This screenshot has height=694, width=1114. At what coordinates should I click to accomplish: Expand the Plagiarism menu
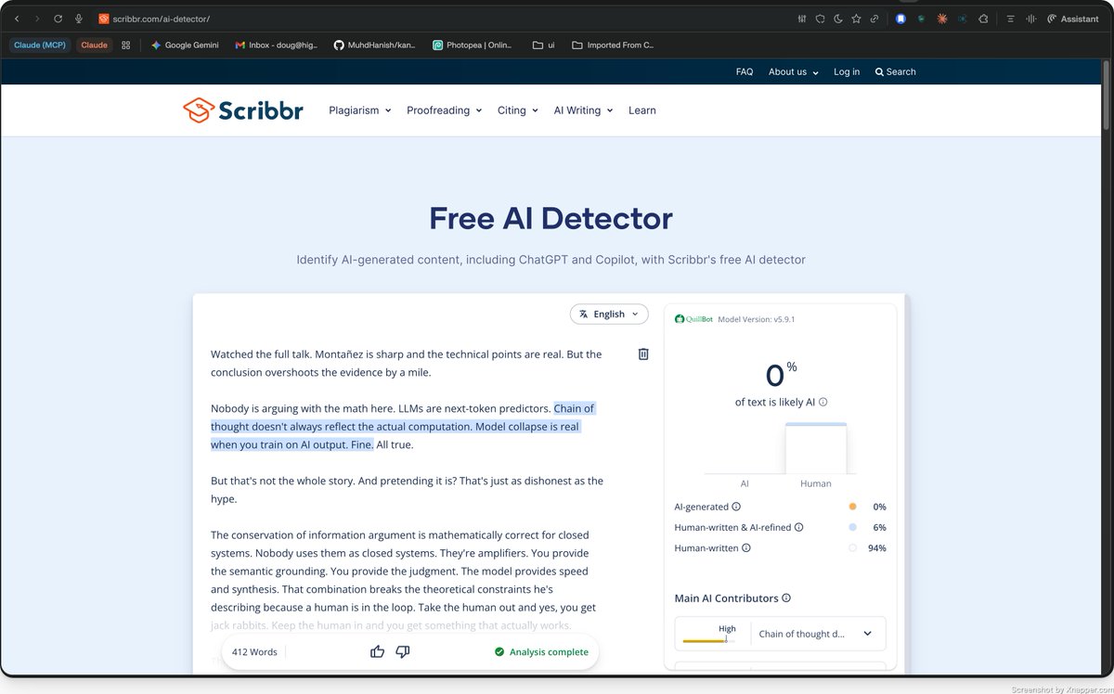click(x=359, y=110)
